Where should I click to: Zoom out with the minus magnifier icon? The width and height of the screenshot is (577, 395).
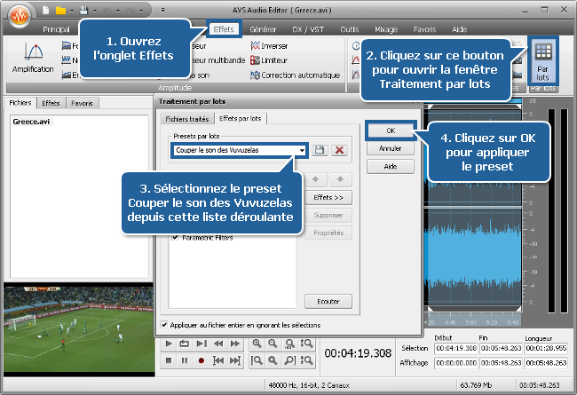point(273,344)
